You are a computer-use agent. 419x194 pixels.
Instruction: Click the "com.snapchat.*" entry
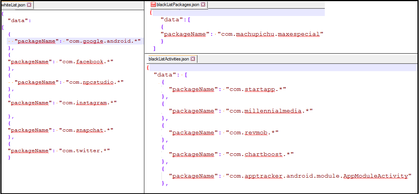pyautogui.click(x=86, y=130)
